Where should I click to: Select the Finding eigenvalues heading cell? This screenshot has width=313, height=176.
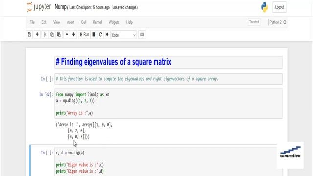[168, 62]
